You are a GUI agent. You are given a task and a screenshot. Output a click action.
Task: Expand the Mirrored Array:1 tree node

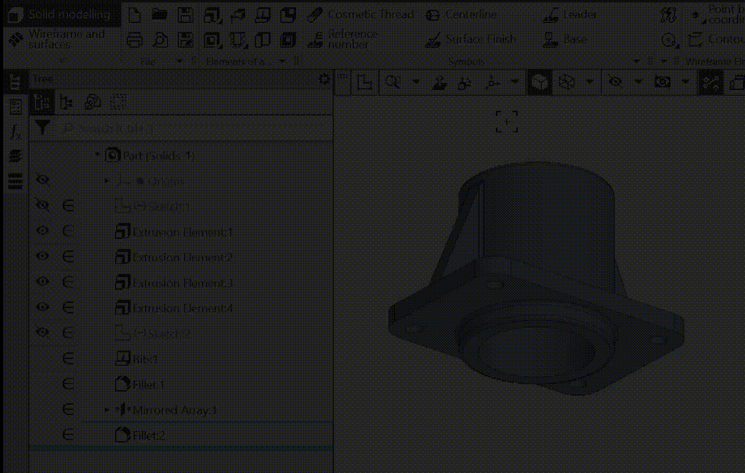click(107, 410)
